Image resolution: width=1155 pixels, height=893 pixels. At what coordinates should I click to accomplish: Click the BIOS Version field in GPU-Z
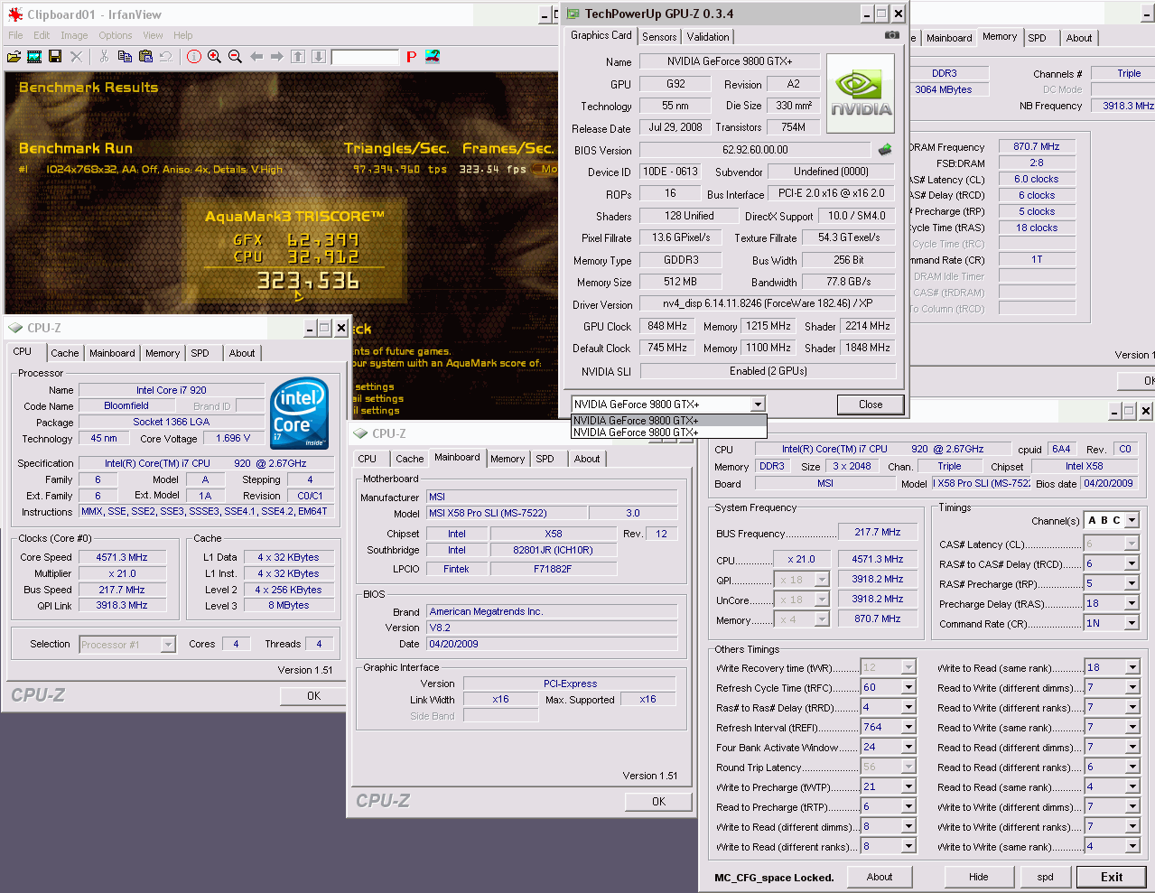[x=755, y=150]
